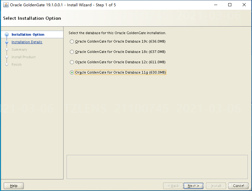Minimize the Install Wizard window
252x191 pixels.
pyautogui.click(x=216, y=5)
